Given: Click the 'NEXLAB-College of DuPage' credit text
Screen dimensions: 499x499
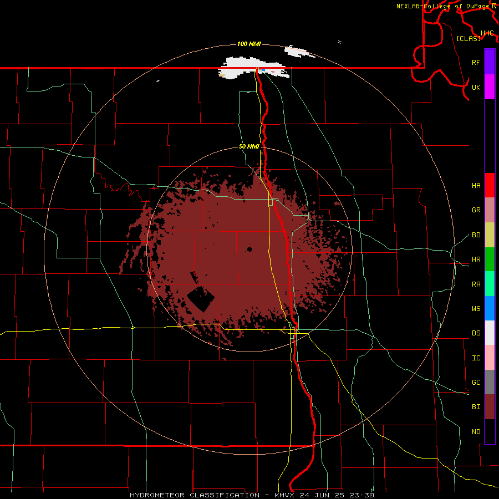Looking at the screenshot, I should coord(443,6).
